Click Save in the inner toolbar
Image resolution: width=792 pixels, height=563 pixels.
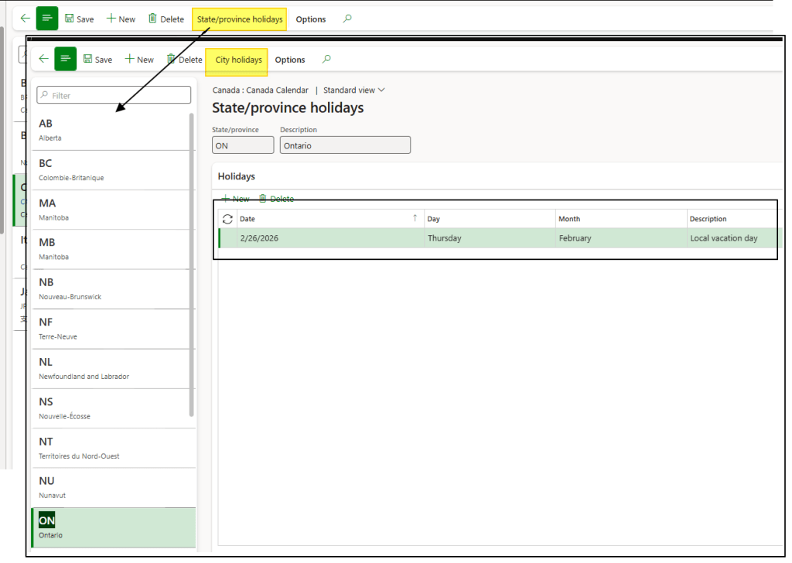97,60
